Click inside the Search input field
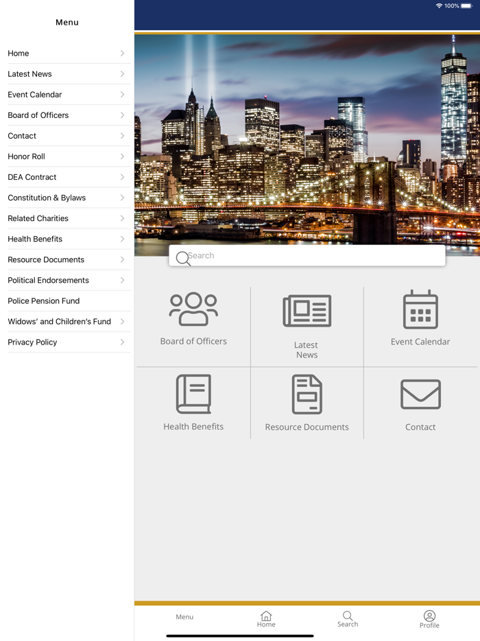Screen dimensions: 480x641 307,255
